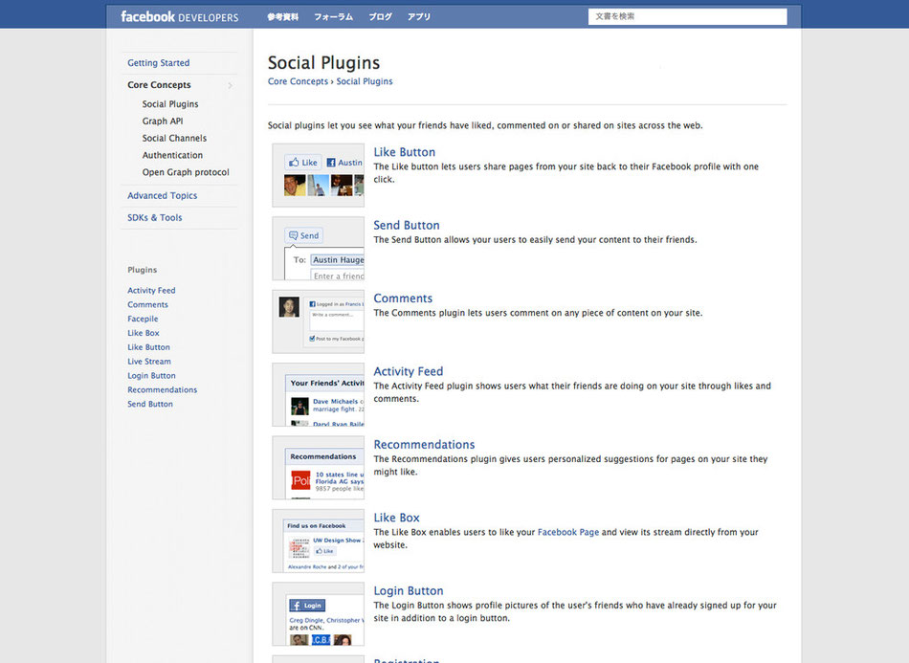Open the Like Box heading link
The height and width of the screenshot is (663, 909).
tap(396, 517)
